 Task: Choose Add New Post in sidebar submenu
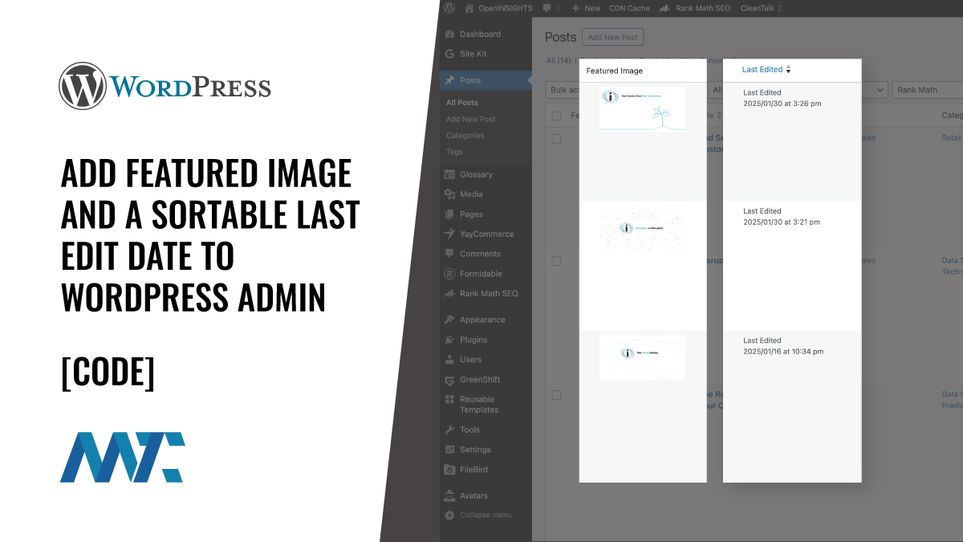point(471,119)
